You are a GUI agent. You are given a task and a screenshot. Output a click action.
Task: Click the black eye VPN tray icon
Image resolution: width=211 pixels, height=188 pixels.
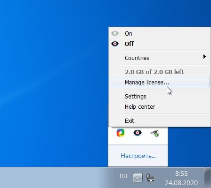click(x=138, y=133)
